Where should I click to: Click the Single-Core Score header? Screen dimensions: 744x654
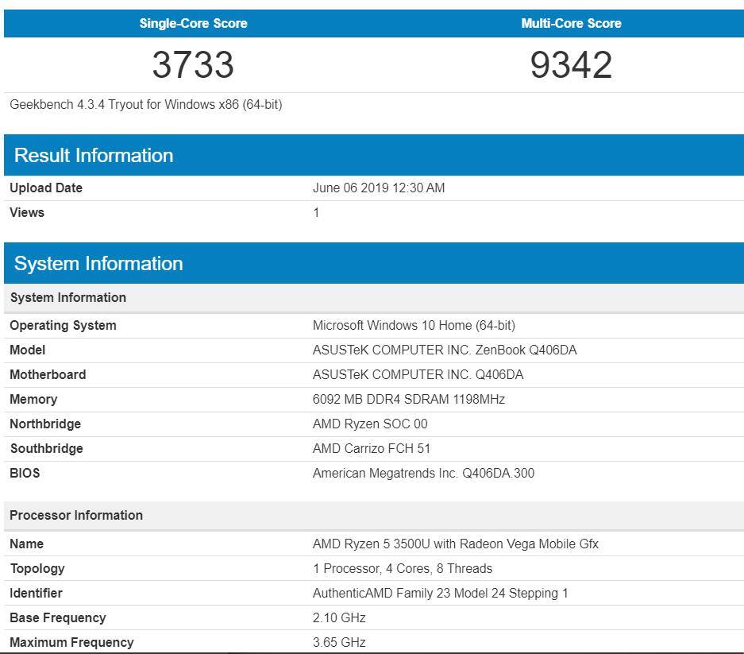click(x=193, y=23)
